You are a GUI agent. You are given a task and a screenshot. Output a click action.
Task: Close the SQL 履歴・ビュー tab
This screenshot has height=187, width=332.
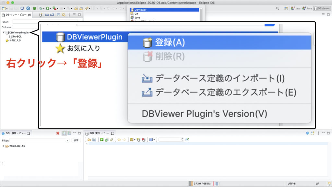click(x=29, y=134)
